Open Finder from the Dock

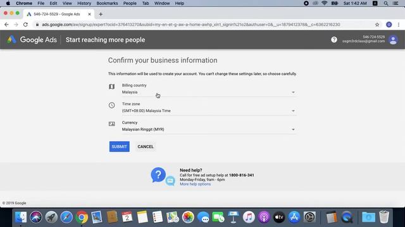click(21, 217)
